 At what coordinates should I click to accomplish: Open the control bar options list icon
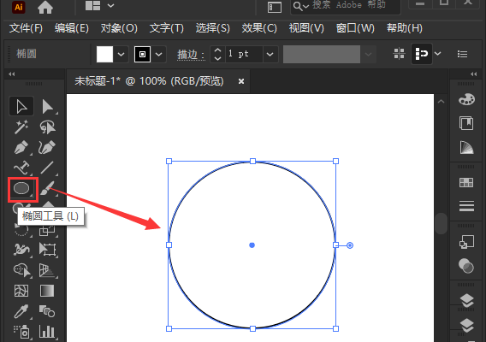pos(462,54)
